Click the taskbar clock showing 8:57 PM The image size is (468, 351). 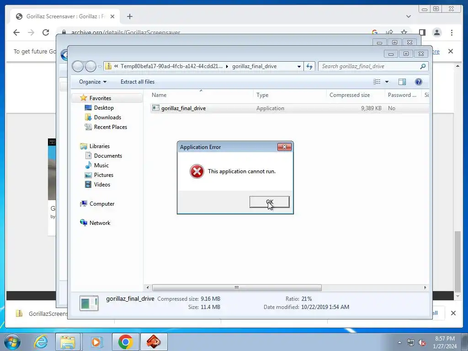point(445,342)
